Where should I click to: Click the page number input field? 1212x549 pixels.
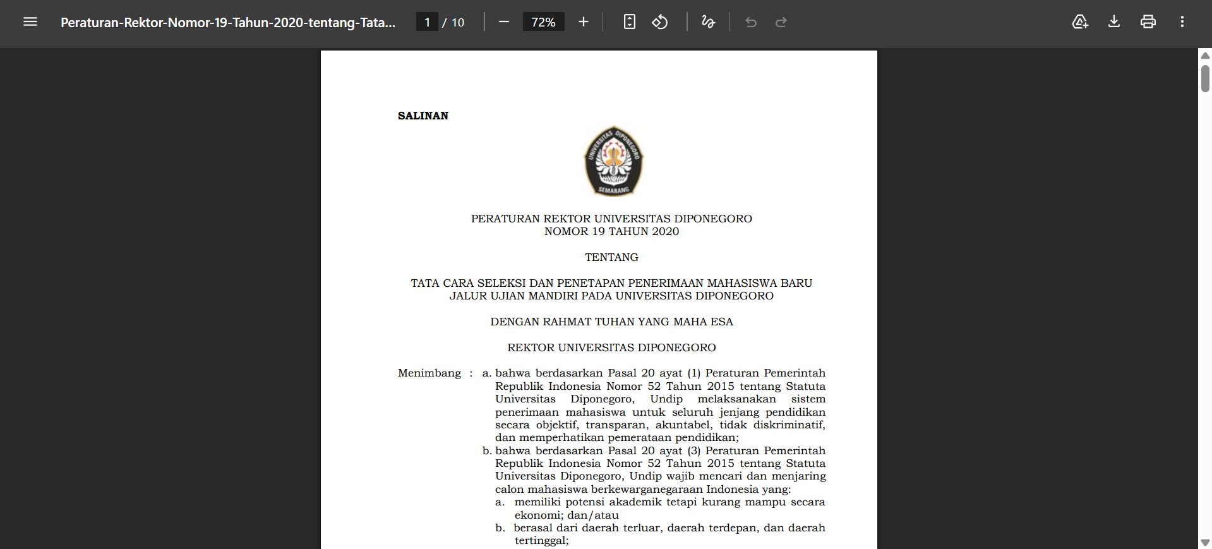pos(427,22)
